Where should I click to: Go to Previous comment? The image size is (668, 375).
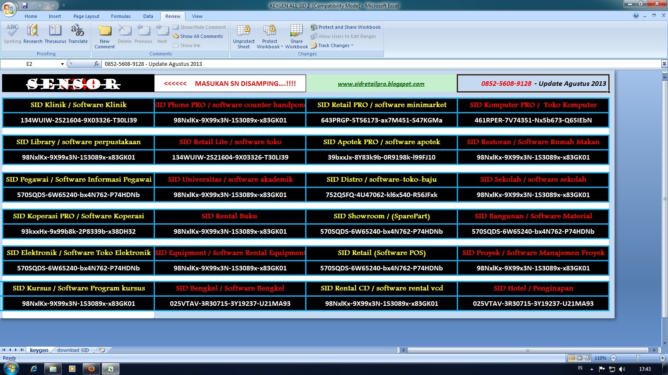tap(143, 34)
